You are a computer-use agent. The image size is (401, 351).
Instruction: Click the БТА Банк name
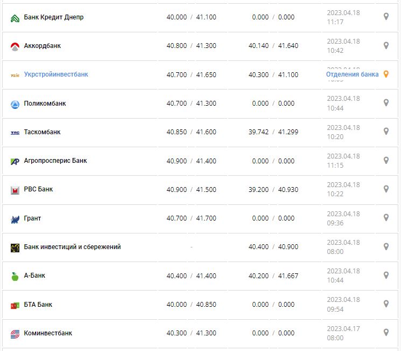coord(38,305)
